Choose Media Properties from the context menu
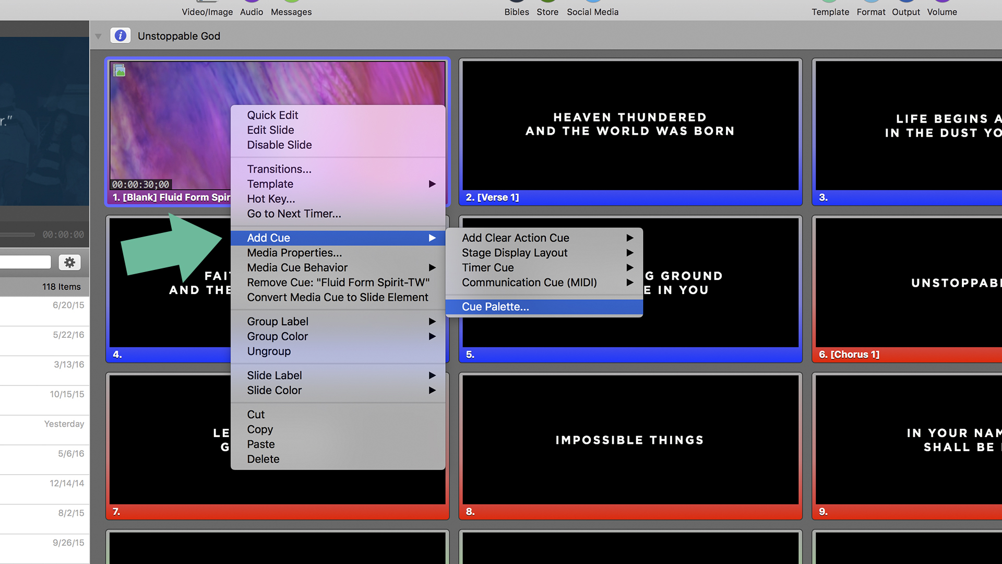 pos(294,253)
